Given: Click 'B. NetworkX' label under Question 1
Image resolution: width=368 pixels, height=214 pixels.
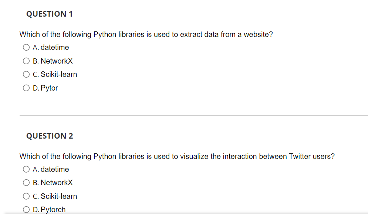Looking at the screenshot, I should click(53, 61).
